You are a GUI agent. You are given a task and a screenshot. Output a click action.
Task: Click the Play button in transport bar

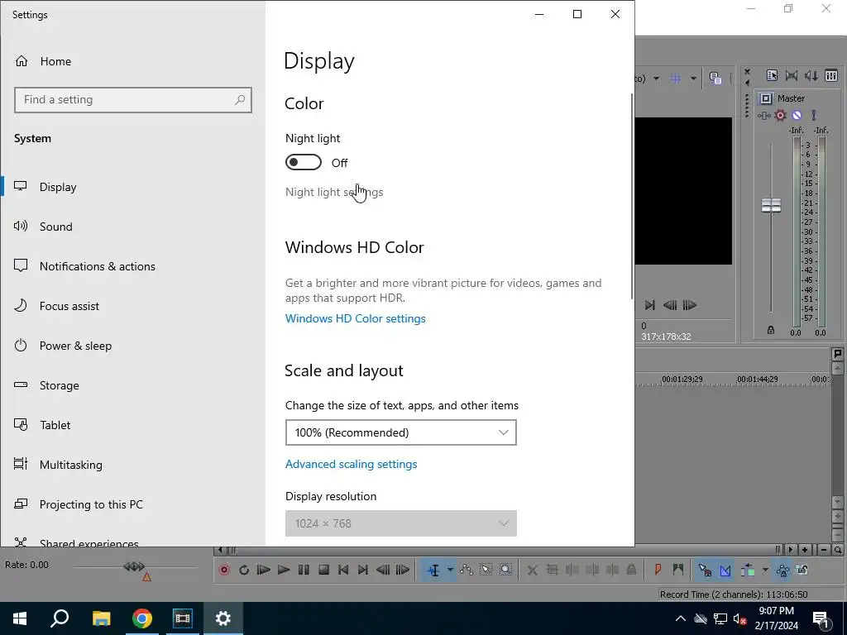(284, 570)
